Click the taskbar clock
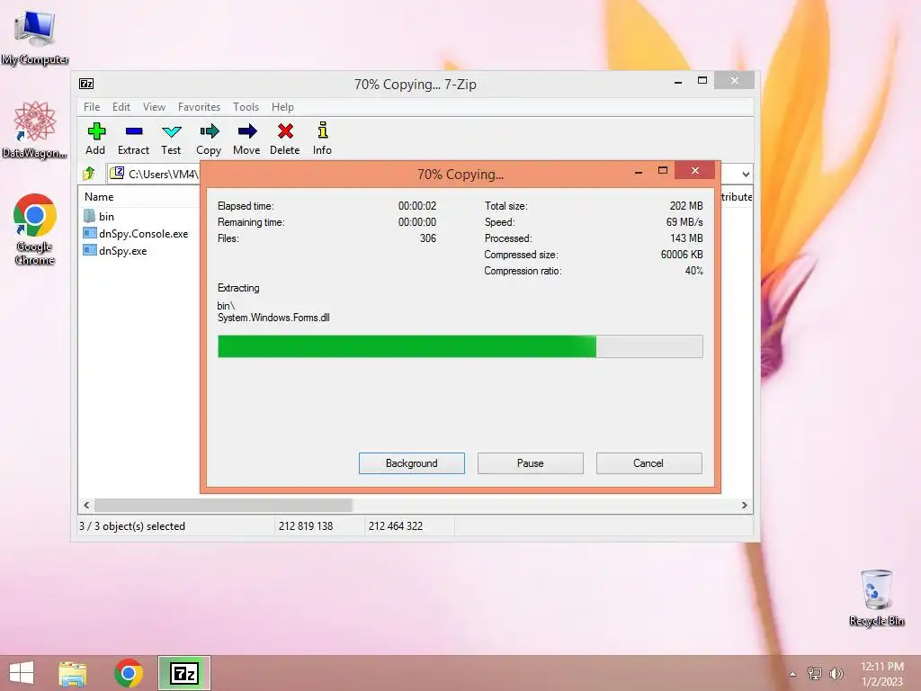Viewport: 921px width, 691px height. (881, 673)
